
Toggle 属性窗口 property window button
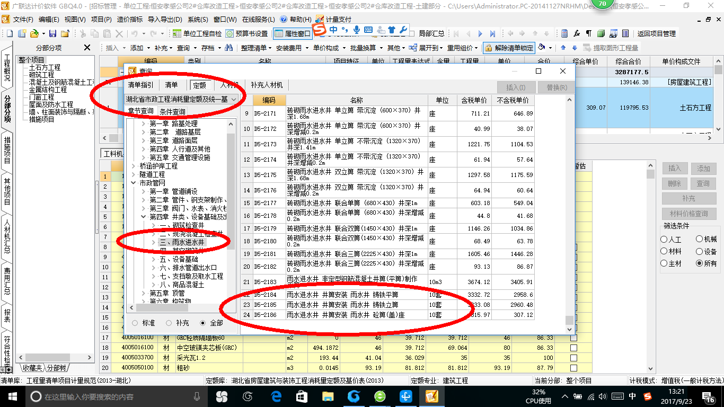click(x=293, y=33)
